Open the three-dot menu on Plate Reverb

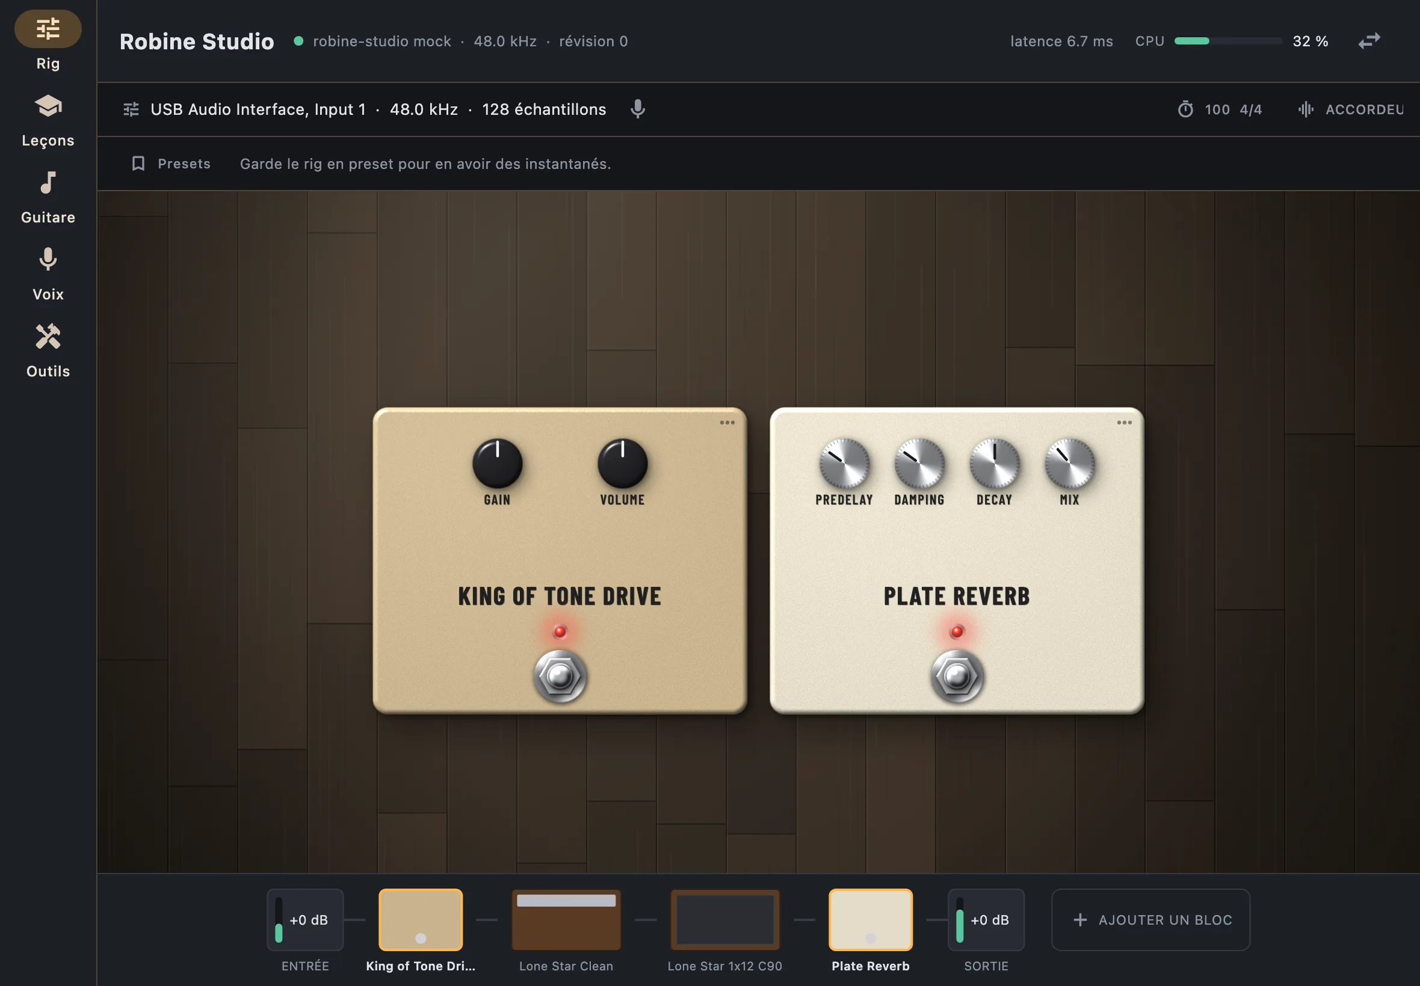(x=1124, y=423)
